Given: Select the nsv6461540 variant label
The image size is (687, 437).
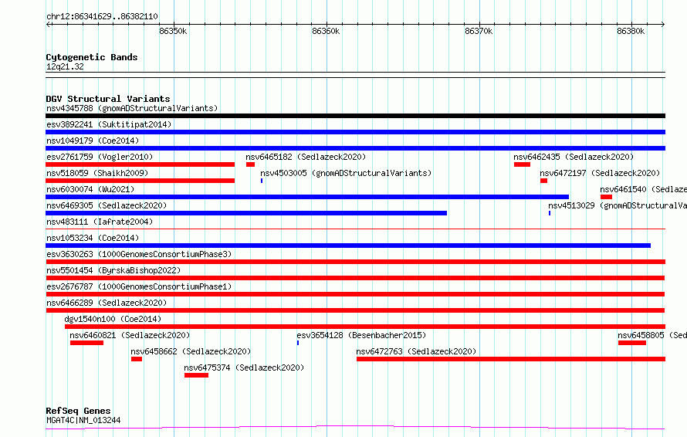Looking at the screenshot, I should 643,189.
